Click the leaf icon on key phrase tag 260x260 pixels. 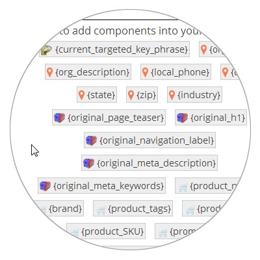point(46,50)
